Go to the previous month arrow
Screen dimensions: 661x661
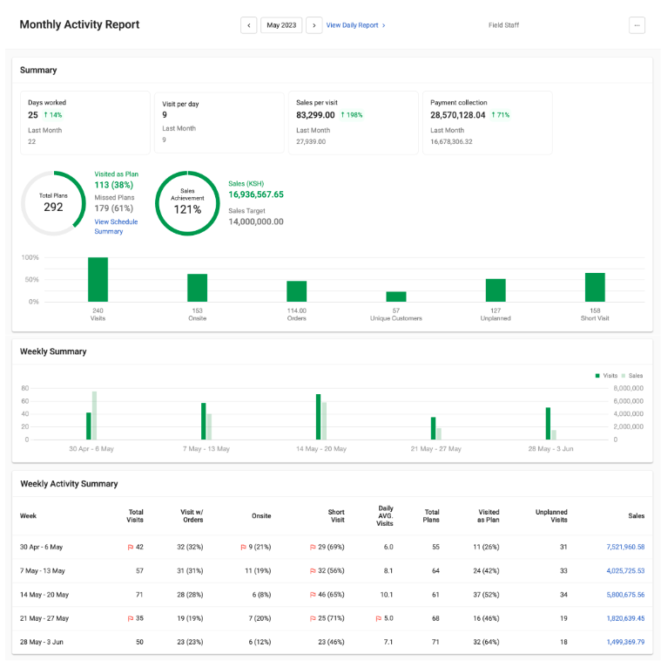pos(249,25)
